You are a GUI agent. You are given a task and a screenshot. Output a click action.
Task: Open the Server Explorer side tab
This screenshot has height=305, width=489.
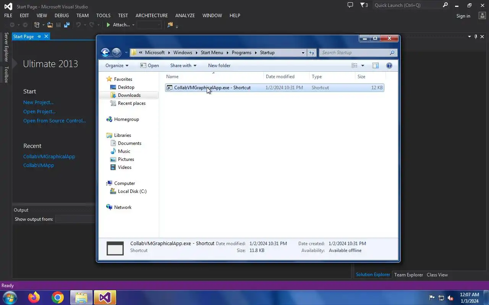[x=6, y=47]
